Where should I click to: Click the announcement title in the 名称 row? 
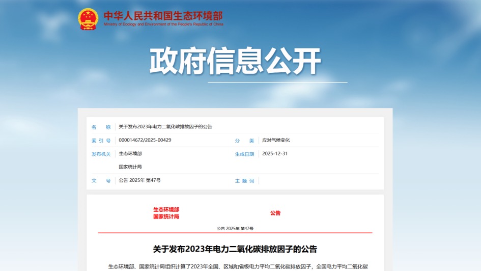click(x=165, y=127)
